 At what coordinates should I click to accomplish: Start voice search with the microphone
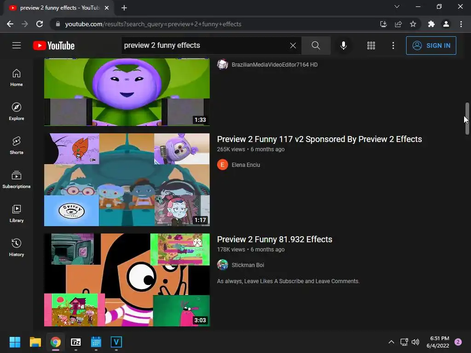pos(343,46)
